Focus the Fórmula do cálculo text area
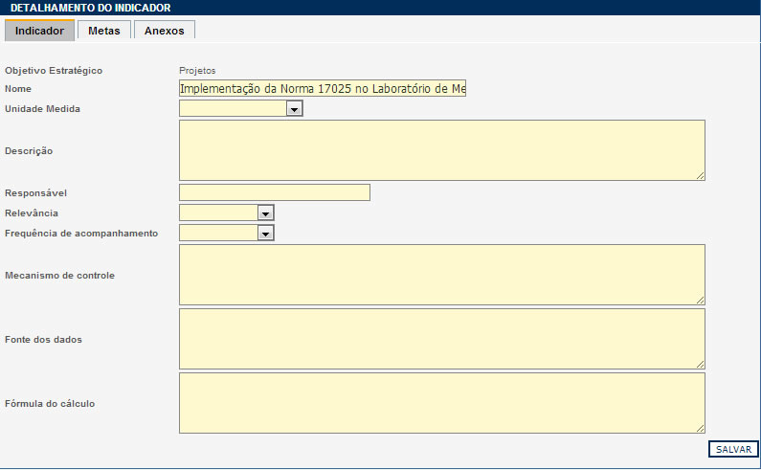Viewport: 761px width, 470px height. 441,403
